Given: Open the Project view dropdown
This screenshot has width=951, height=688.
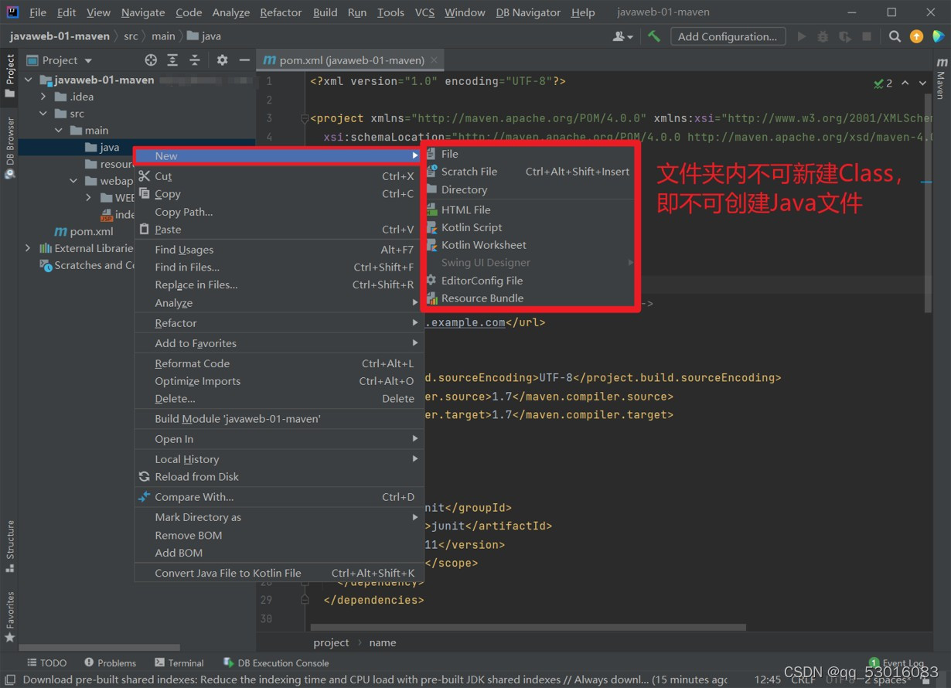Looking at the screenshot, I should pos(60,60).
